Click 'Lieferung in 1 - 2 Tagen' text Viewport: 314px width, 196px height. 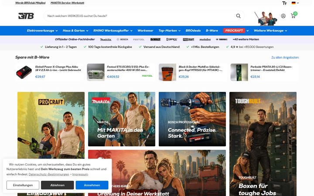point(61,47)
